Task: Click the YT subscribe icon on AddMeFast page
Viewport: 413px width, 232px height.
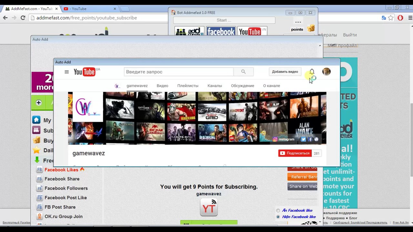Action: pyautogui.click(x=209, y=208)
